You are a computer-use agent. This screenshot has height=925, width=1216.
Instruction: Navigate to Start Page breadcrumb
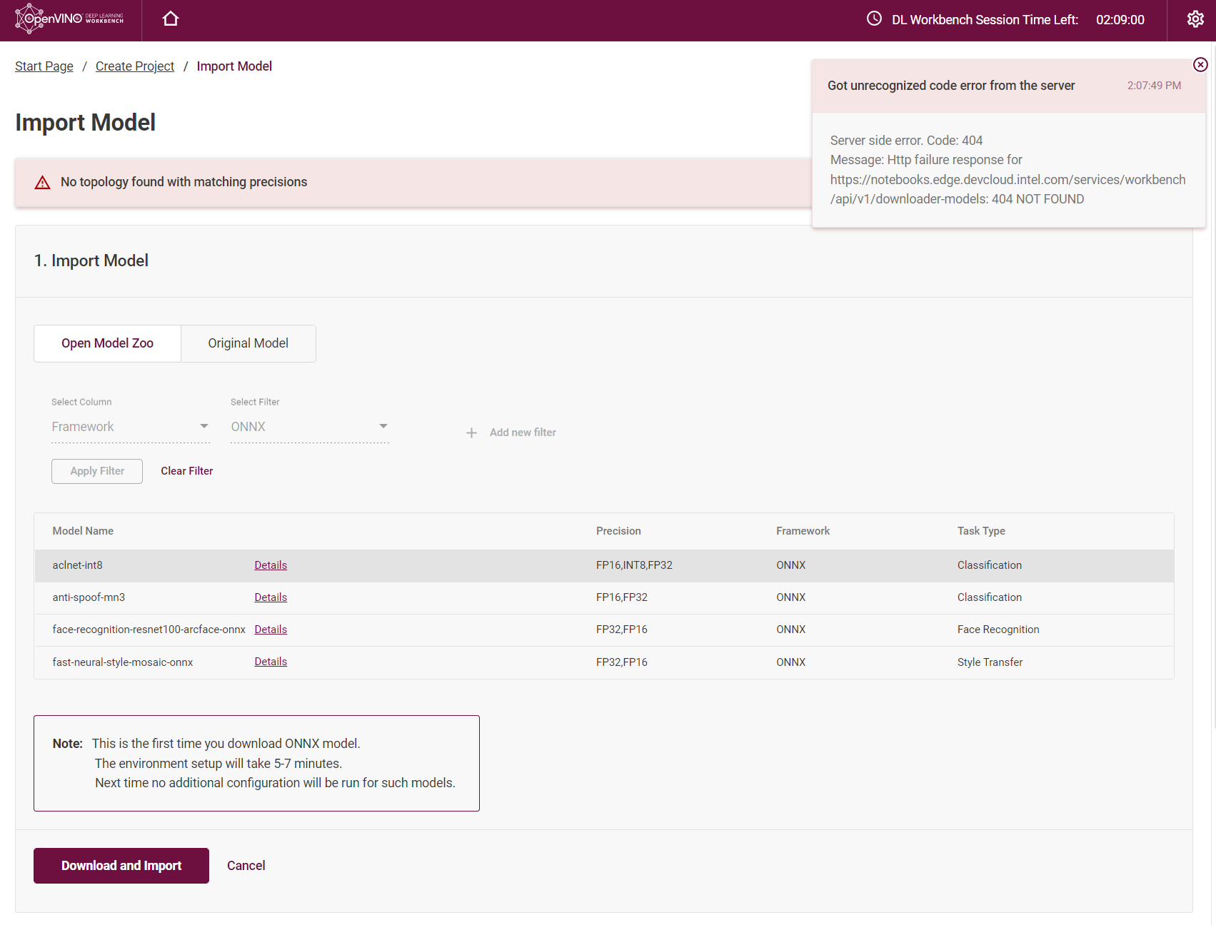click(44, 66)
